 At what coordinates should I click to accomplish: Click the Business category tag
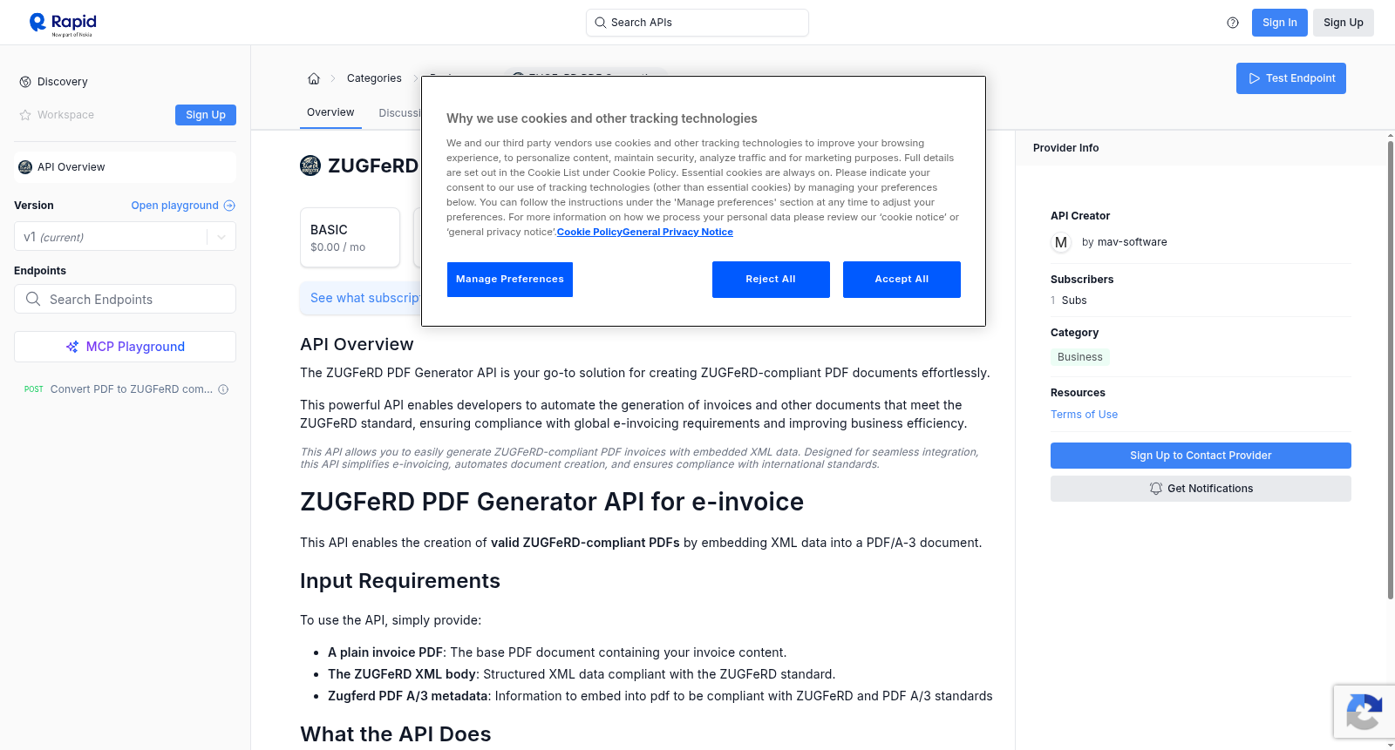(1079, 357)
